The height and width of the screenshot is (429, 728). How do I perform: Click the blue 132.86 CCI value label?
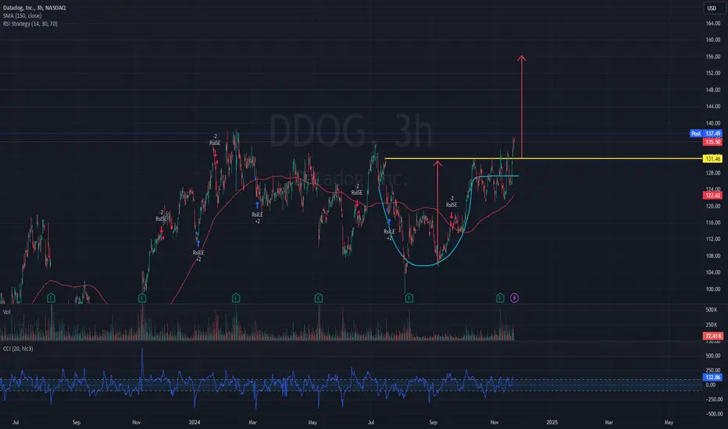(x=712, y=378)
